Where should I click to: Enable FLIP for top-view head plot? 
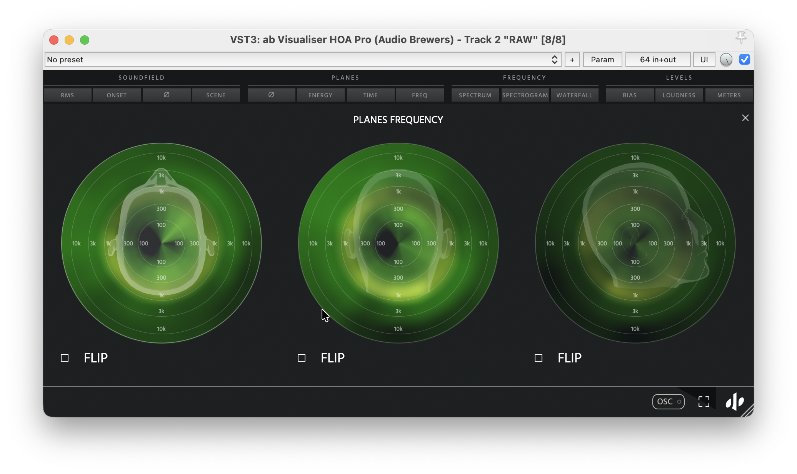(65, 358)
